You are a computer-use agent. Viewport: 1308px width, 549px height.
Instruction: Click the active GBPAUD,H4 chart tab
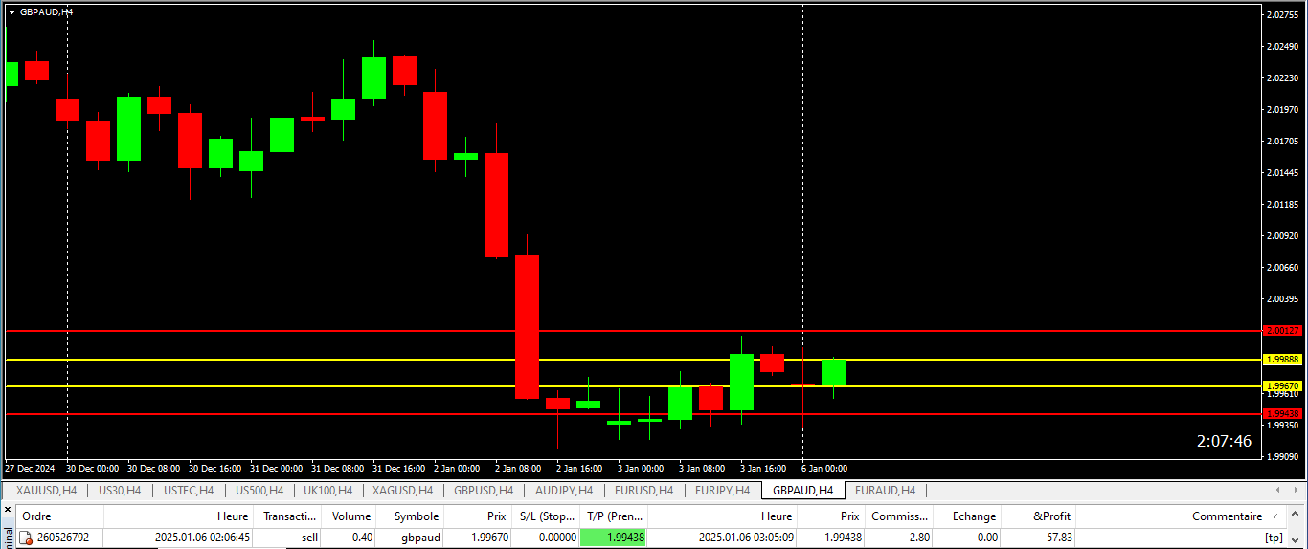[802, 491]
